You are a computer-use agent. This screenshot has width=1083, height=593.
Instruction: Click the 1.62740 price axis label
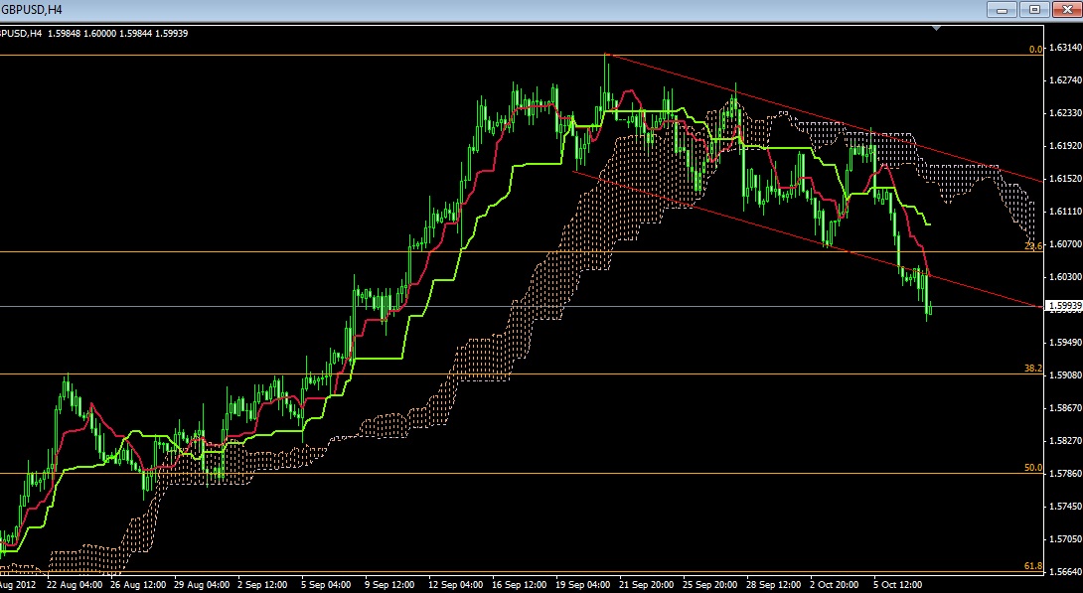point(1064,80)
